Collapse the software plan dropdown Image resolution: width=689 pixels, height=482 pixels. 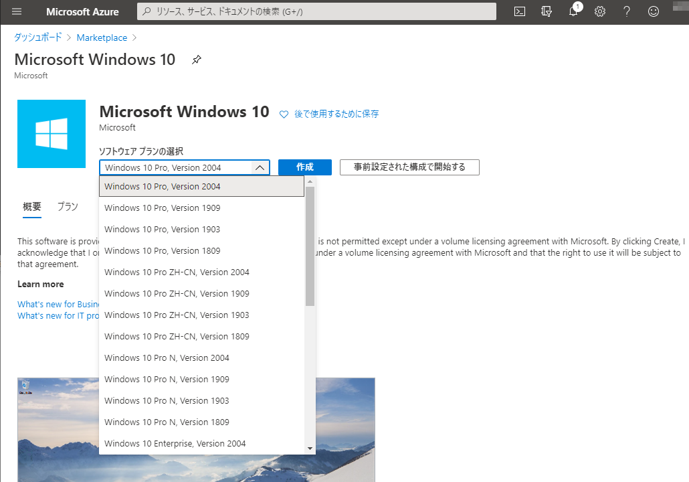[x=260, y=167]
